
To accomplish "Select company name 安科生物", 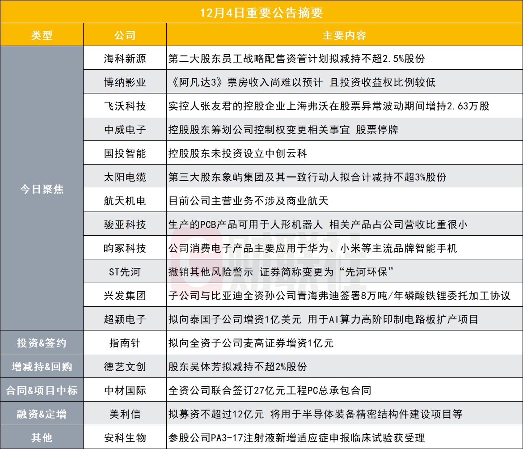I will click(125, 438).
